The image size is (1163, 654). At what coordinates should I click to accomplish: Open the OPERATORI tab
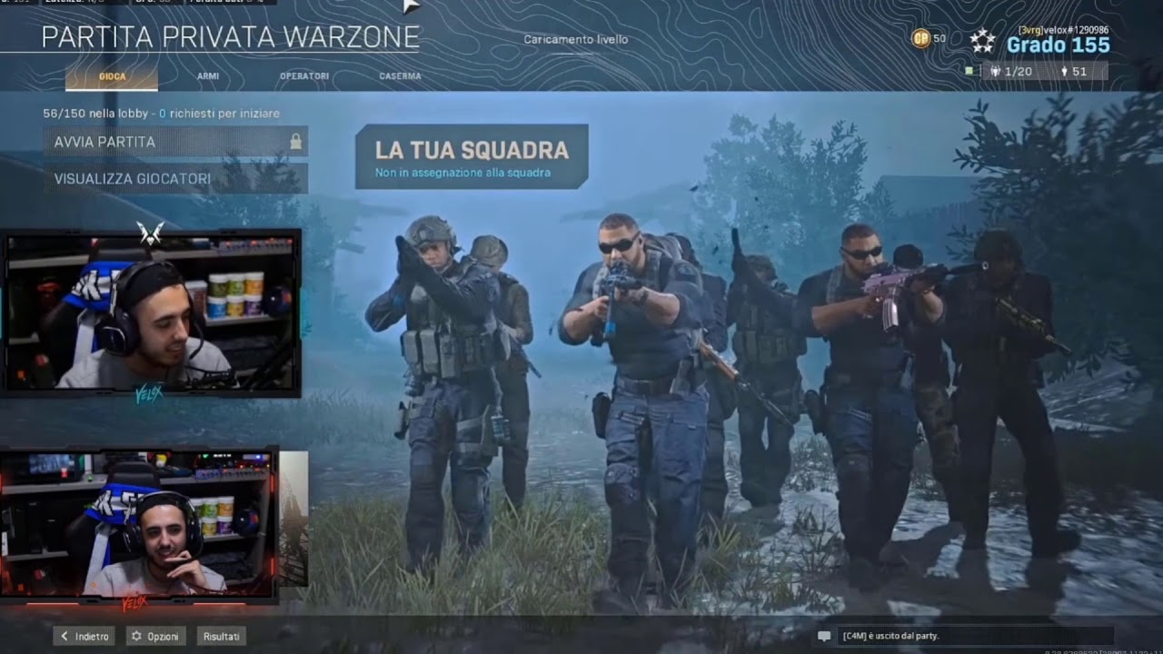tap(304, 76)
